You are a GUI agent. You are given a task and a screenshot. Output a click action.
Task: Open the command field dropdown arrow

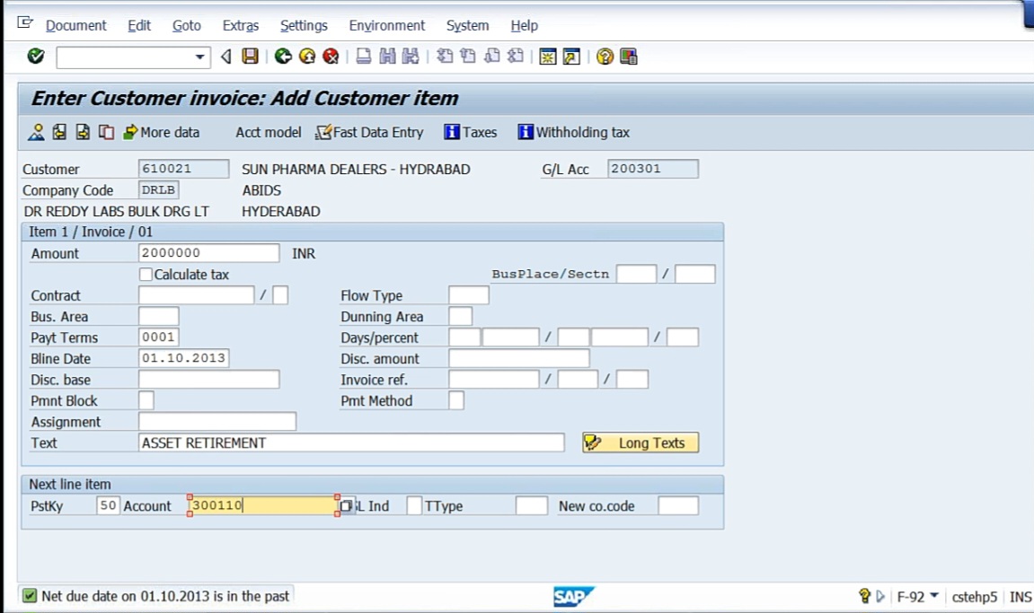199,57
